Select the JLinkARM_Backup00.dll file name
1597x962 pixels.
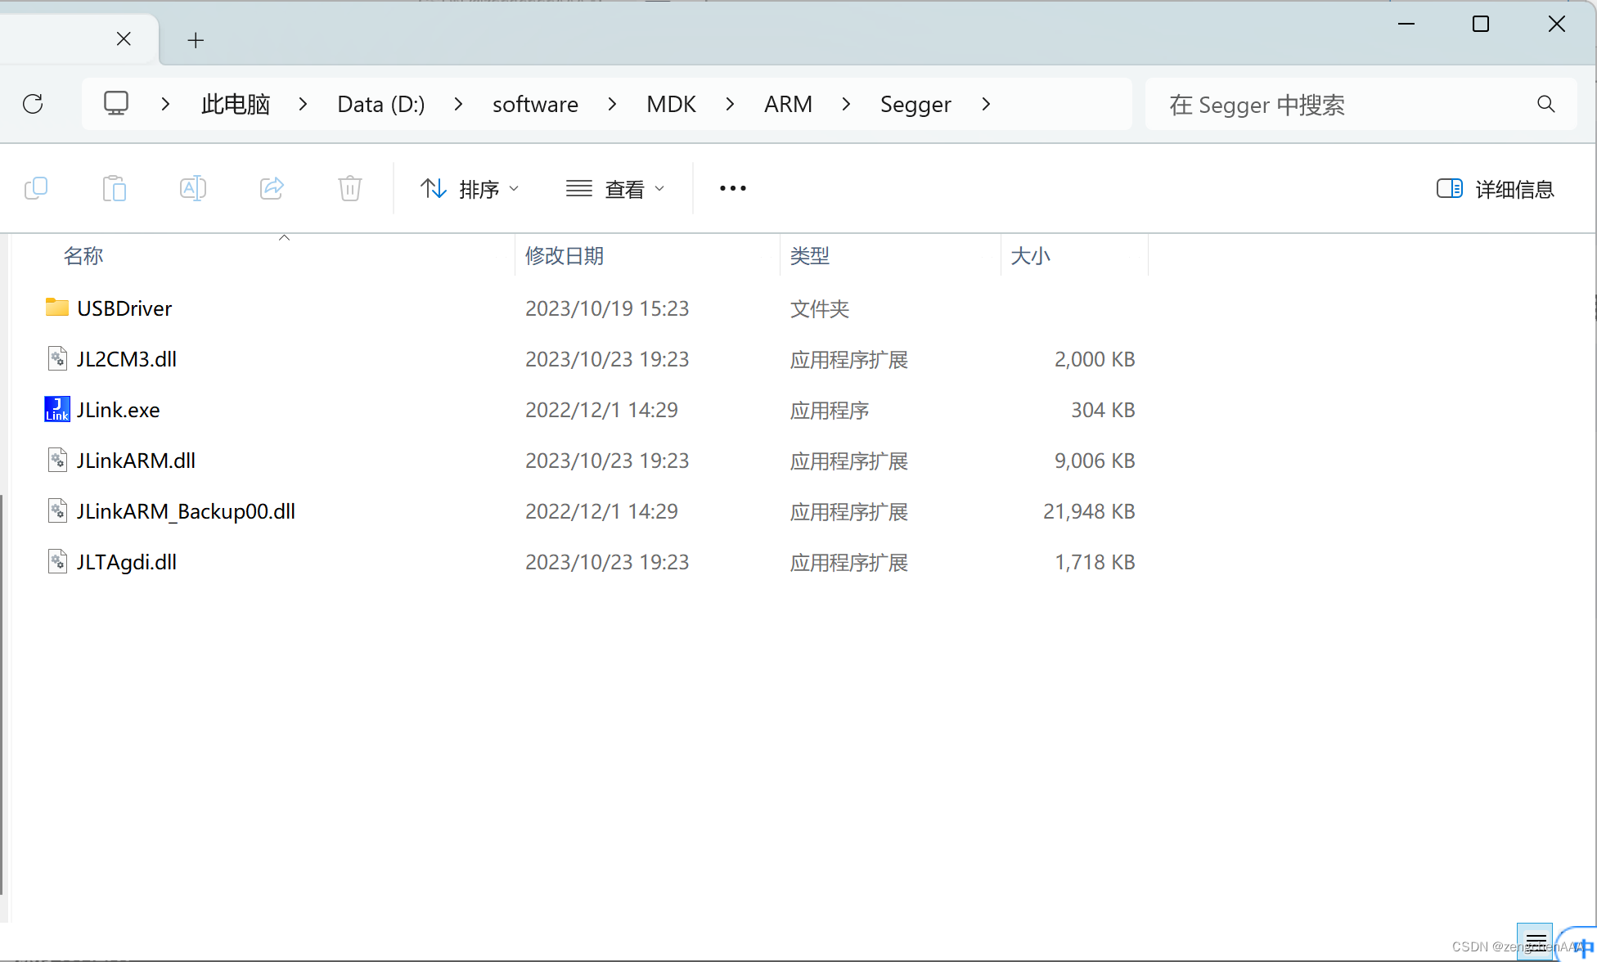pos(186,511)
